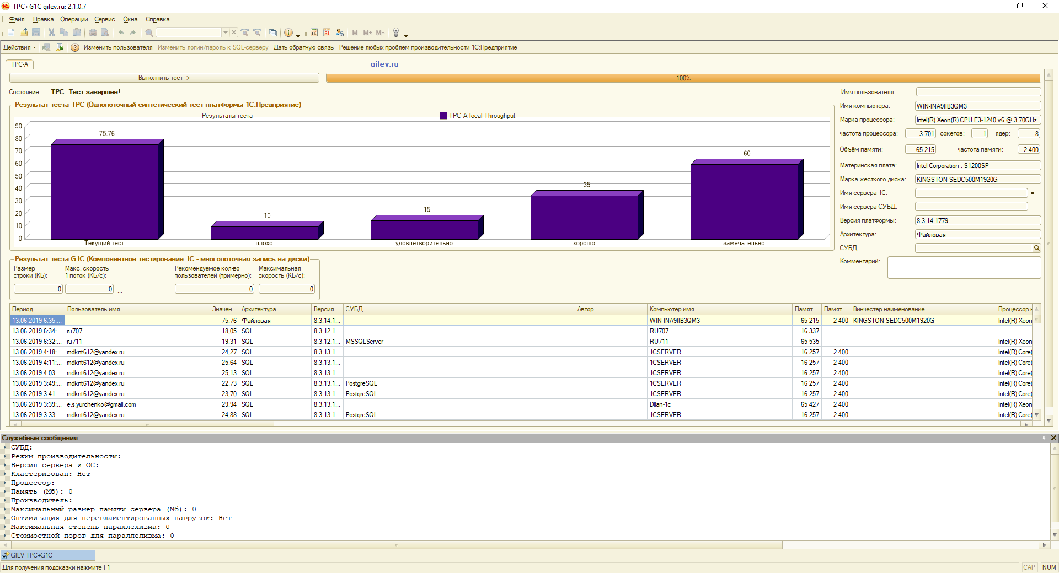Open dropdown arrow beside wrench icon
The image size is (1059, 573).
pos(405,35)
